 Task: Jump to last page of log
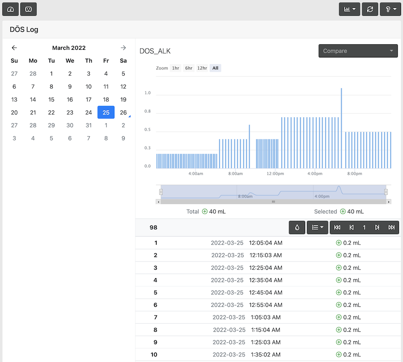391,227
